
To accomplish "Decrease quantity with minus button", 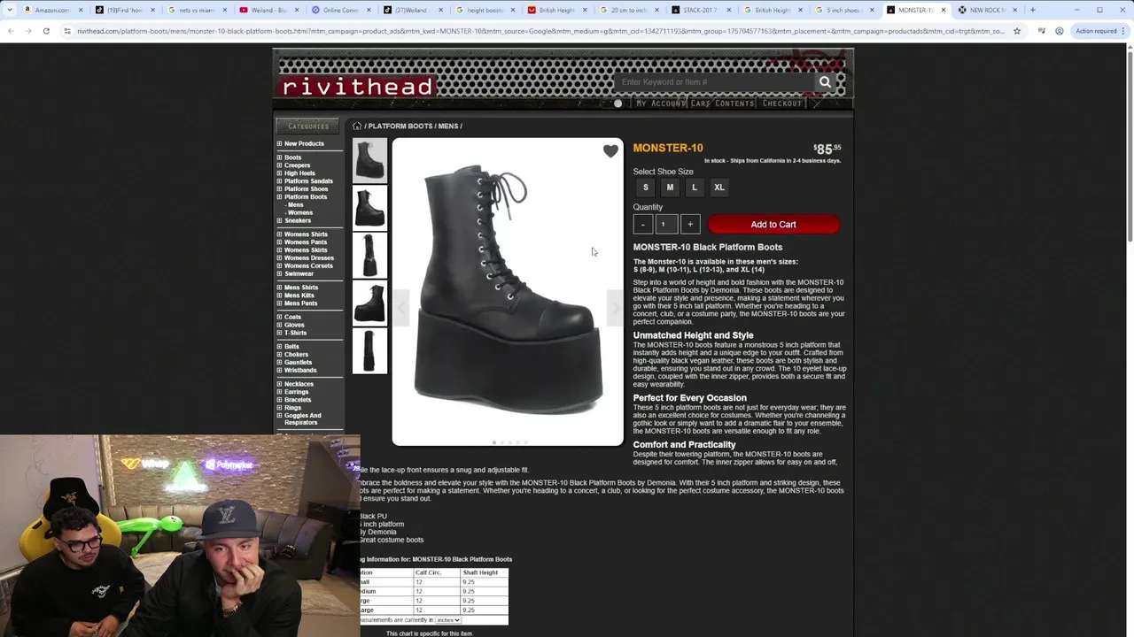I will click(x=643, y=225).
